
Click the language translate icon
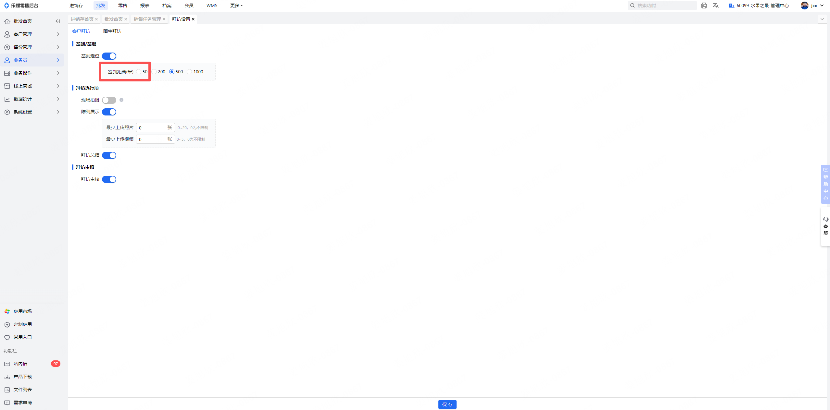tap(715, 6)
